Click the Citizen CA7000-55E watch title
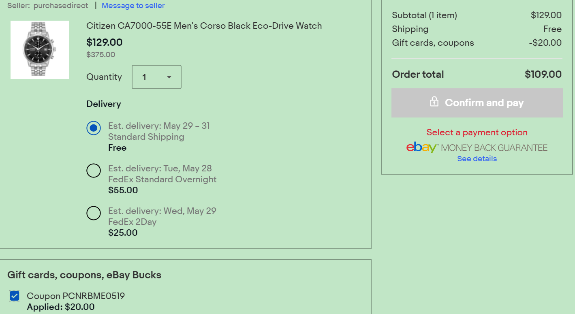575x314 pixels. [x=204, y=26]
